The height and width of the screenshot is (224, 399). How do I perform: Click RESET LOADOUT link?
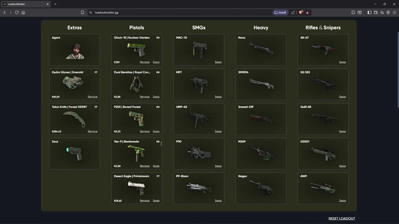pos(342,218)
